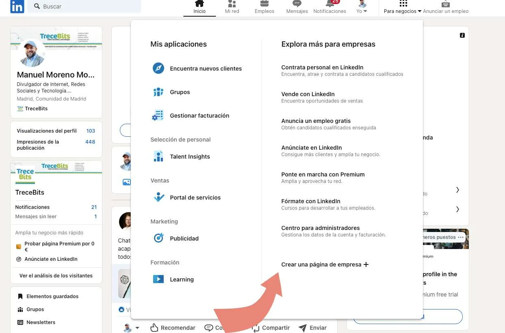
Task: Open the Mi red icon
Action: [232, 7]
